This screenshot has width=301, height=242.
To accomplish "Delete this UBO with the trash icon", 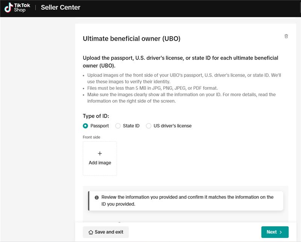I will 286,36.
